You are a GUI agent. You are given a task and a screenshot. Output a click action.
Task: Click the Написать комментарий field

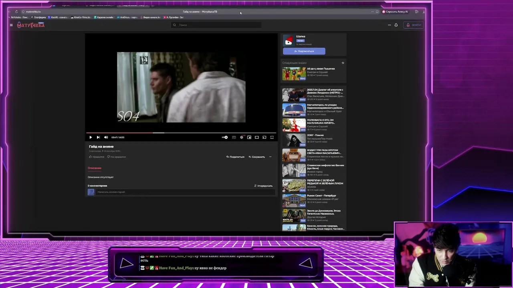pos(185,192)
